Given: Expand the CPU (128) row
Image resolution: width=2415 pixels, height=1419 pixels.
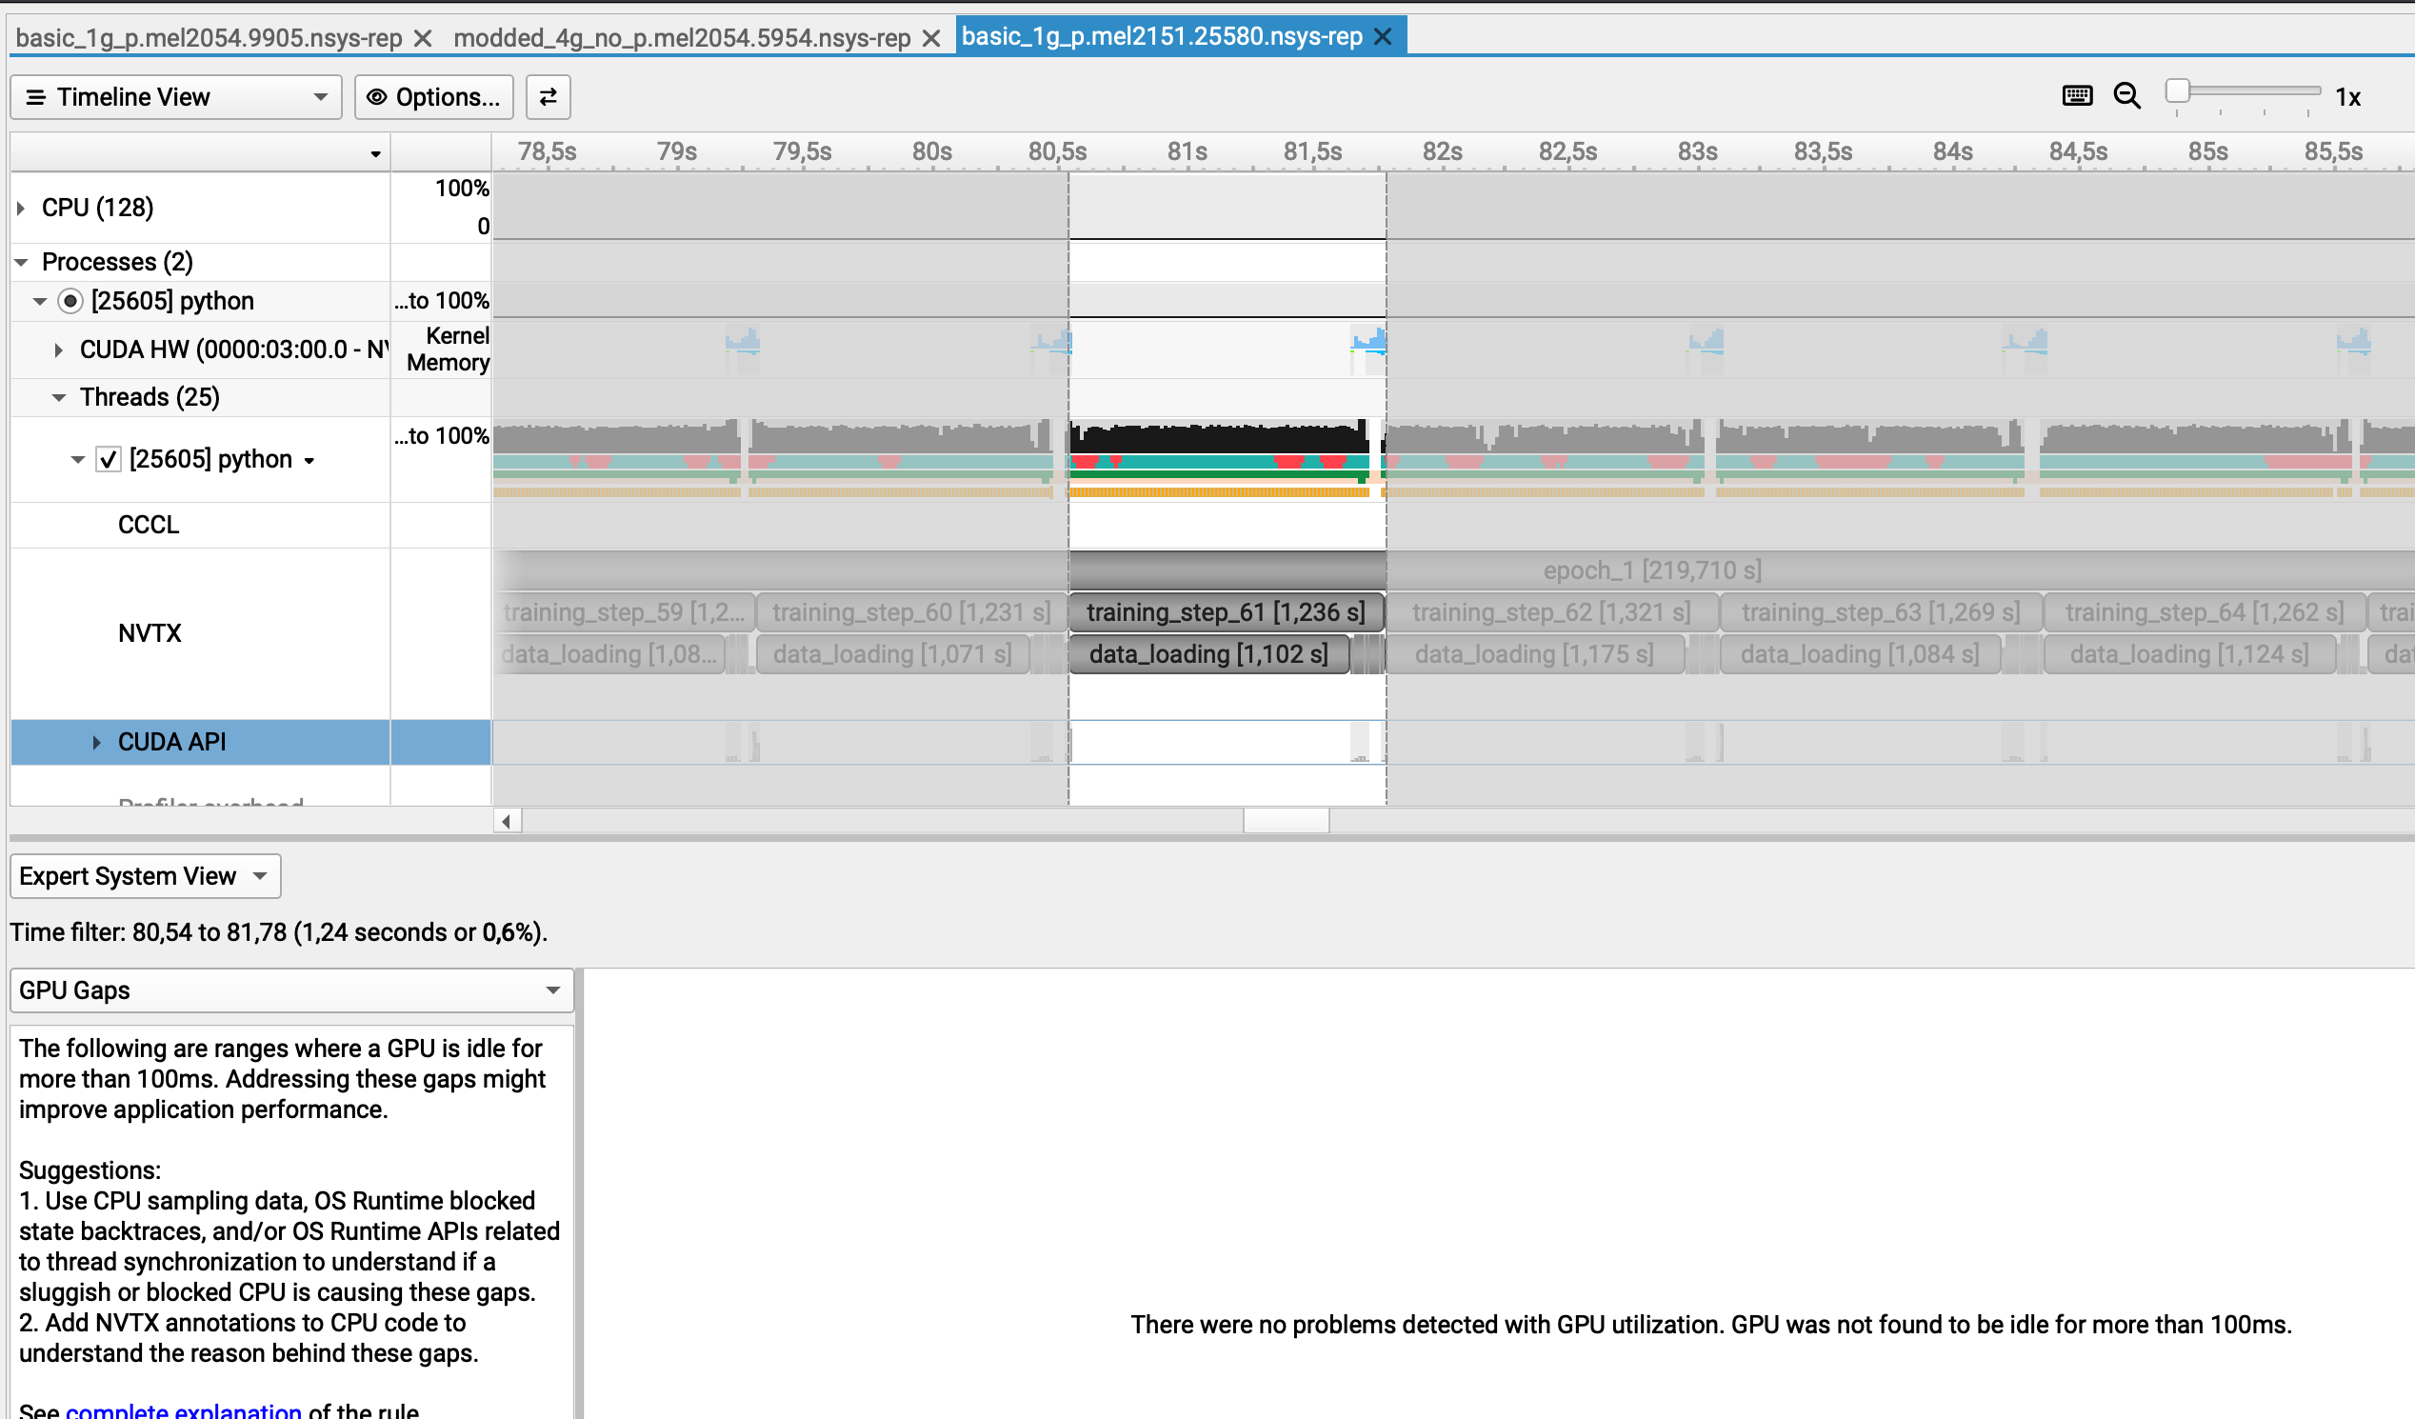Looking at the screenshot, I should 21,208.
